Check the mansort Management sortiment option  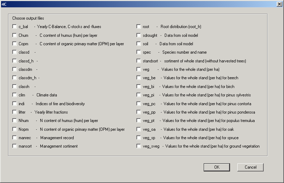[x=14, y=146]
